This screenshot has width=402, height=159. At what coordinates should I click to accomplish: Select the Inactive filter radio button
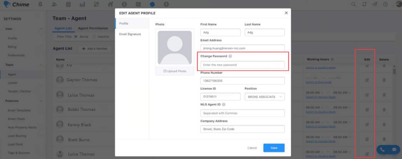(95, 37)
